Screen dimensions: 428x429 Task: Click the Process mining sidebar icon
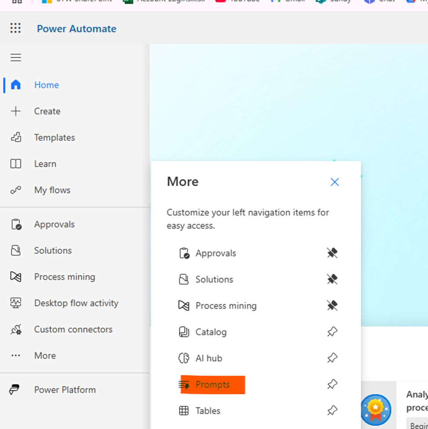[x=16, y=277]
